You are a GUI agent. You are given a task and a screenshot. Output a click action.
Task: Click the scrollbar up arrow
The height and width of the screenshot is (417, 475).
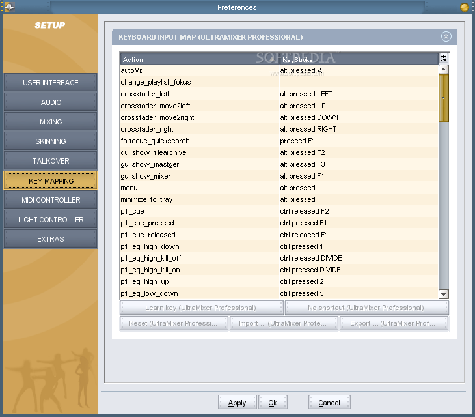tap(444, 70)
